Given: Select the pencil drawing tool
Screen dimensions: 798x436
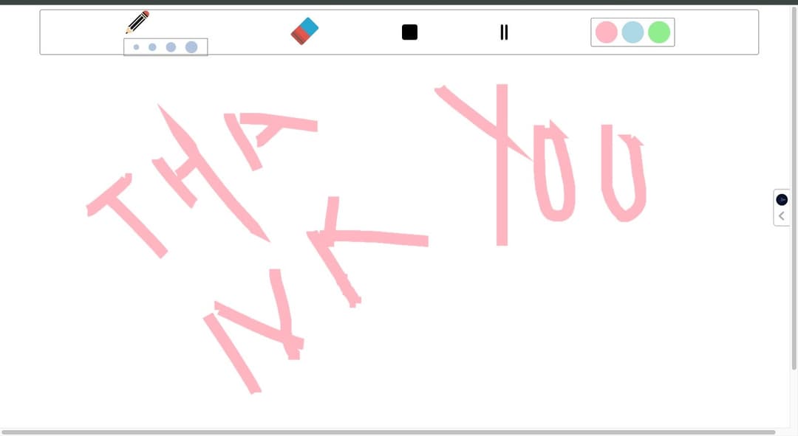Looking at the screenshot, I should pyautogui.click(x=137, y=22).
